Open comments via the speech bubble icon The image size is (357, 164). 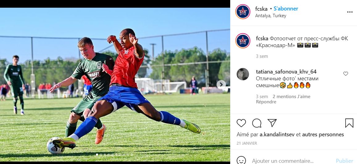click(257, 123)
